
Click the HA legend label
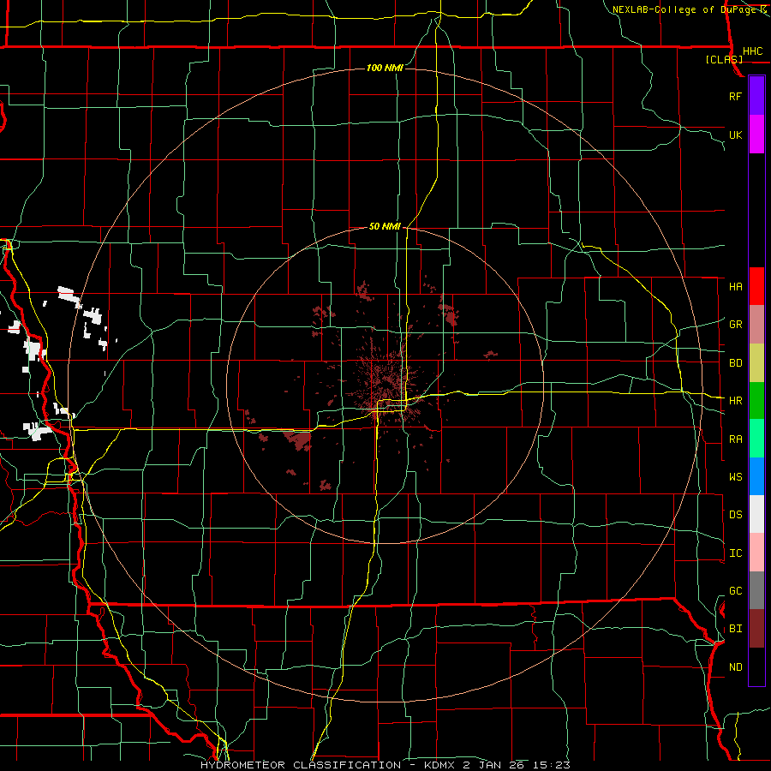pyautogui.click(x=735, y=286)
